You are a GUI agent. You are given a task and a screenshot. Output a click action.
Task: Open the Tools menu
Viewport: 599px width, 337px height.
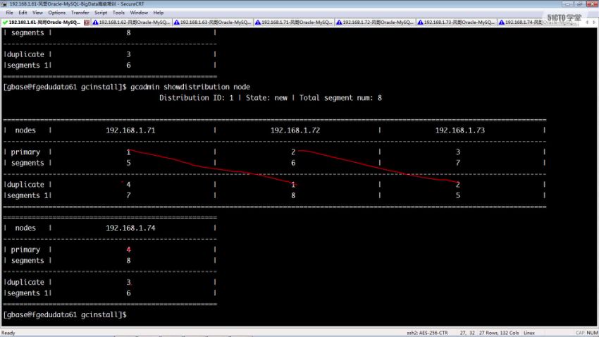[118, 13]
